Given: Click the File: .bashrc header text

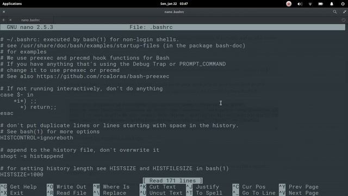Looking at the screenshot, I should pos(151,27).
